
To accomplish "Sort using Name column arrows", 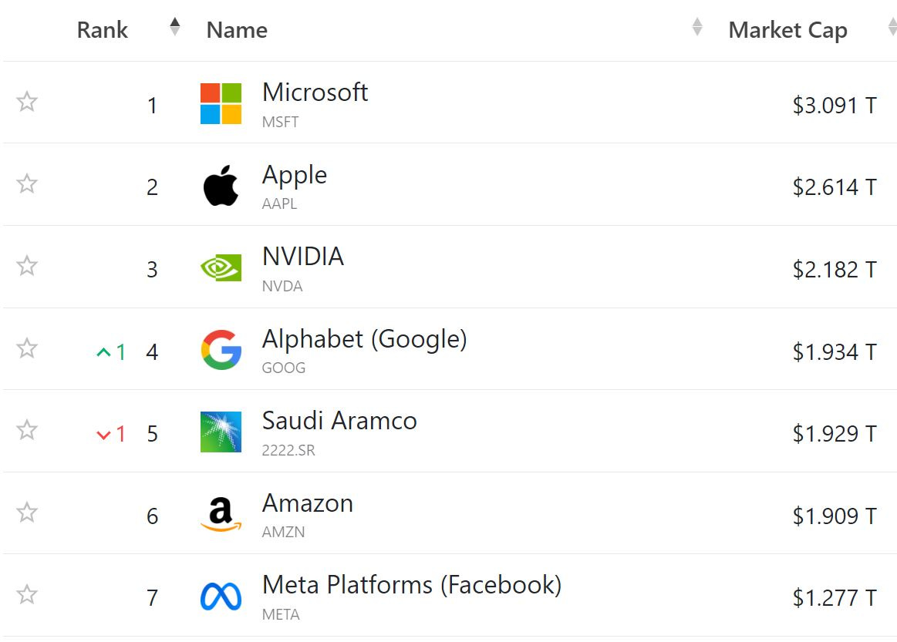I will (x=696, y=27).
